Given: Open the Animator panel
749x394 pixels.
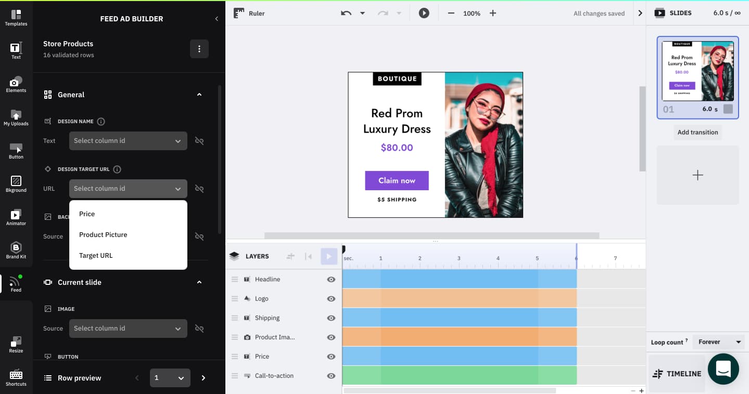Looking at the screenshot, I should [x=16, y=216].
